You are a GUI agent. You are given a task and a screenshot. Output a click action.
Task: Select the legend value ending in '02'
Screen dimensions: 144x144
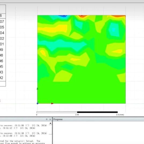(x=2, y=39)
